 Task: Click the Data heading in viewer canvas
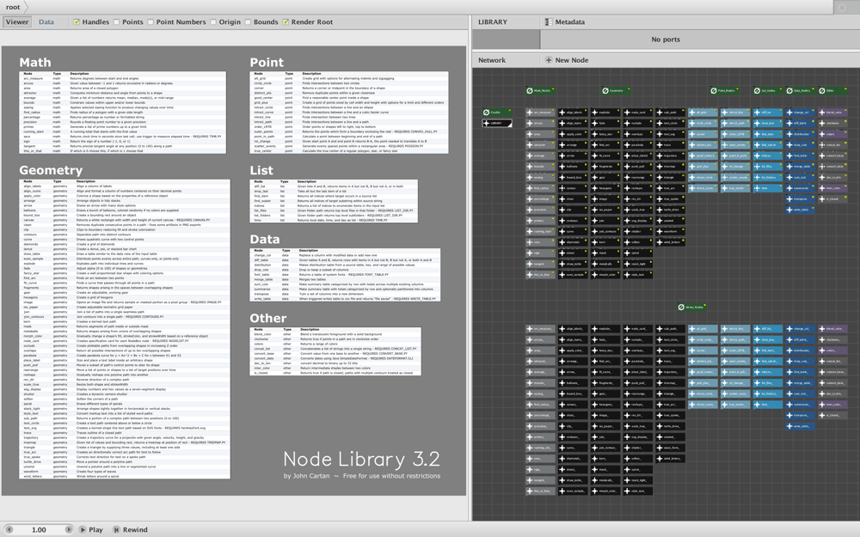(x=265, y=240)
